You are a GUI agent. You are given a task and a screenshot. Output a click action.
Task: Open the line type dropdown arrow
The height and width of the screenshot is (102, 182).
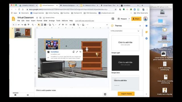56,25
